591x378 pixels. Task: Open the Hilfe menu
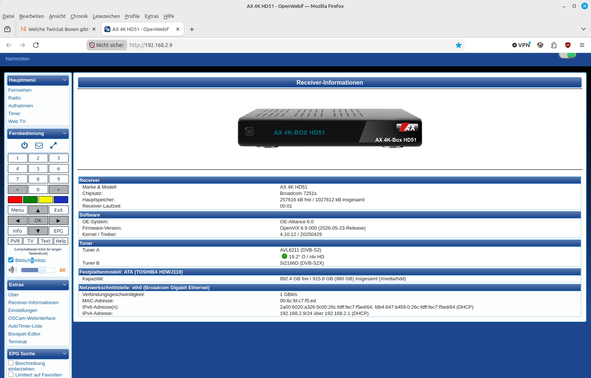tap(169, 16)
